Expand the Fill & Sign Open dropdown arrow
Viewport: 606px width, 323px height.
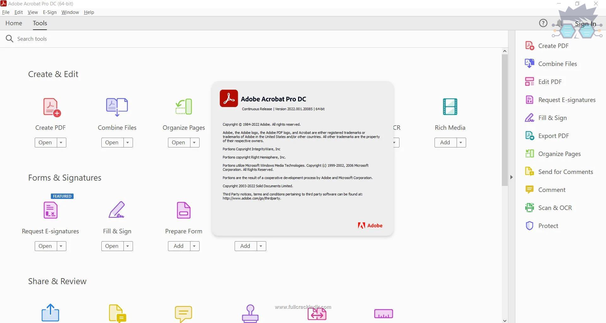pyautogui.click(x=128, y=246)
